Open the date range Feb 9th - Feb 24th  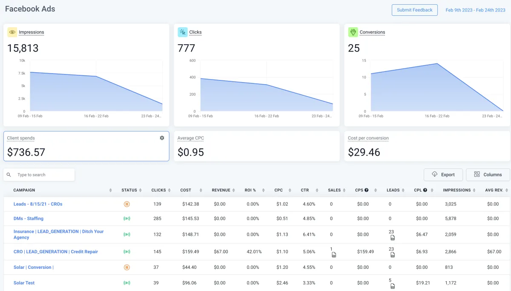point(475,10)
